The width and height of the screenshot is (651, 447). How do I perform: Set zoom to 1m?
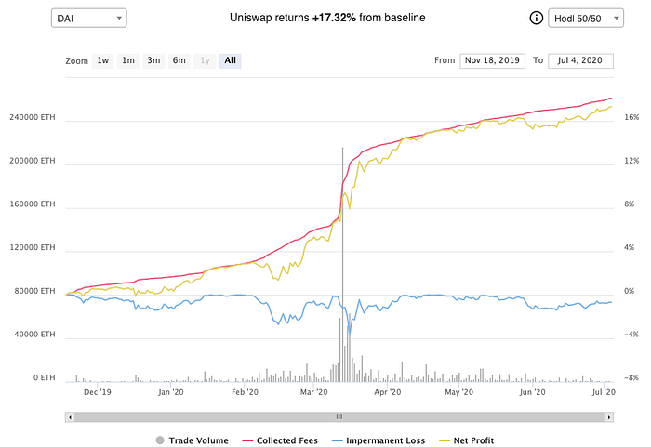tap(128, 60)
